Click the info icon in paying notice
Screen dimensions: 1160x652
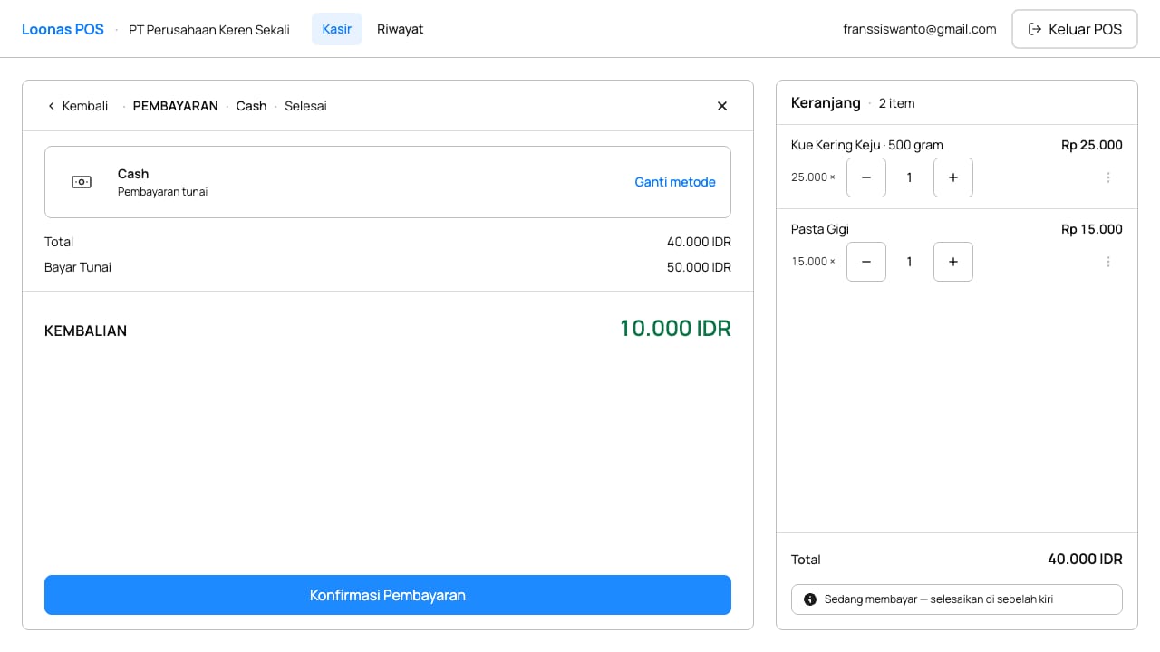click(x=810, y=599)
